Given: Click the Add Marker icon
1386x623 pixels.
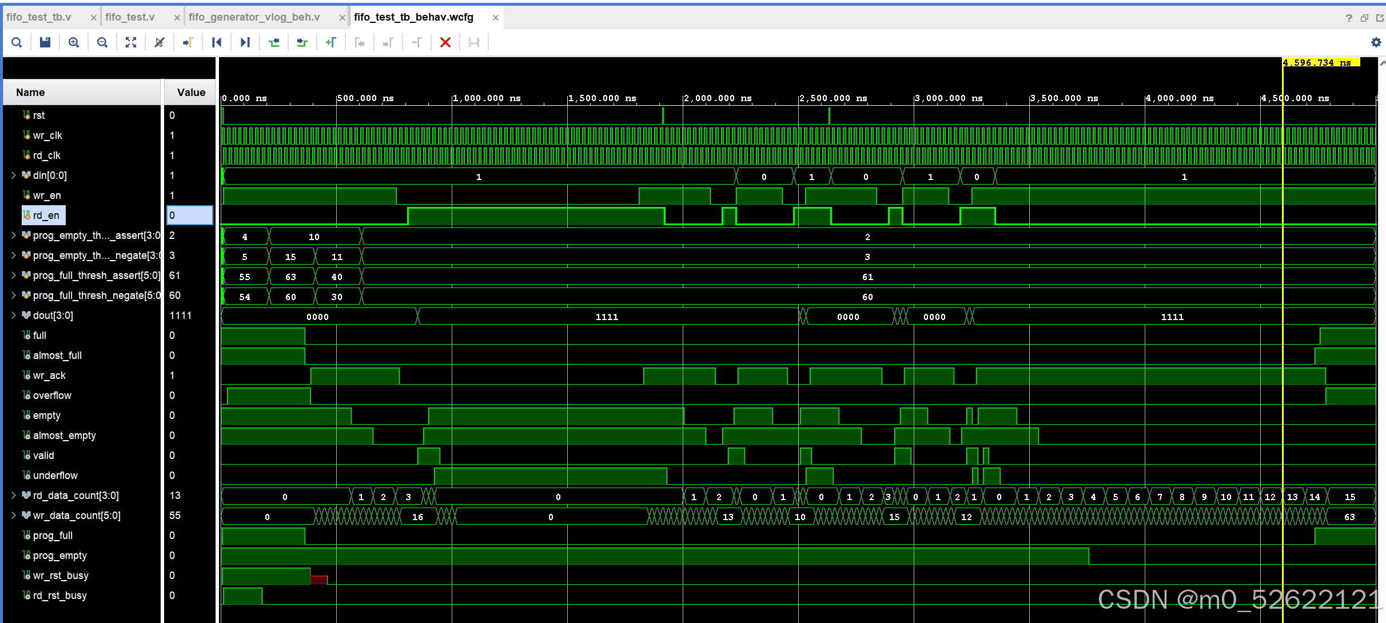Looking at the screenshot, I should 330,42.
